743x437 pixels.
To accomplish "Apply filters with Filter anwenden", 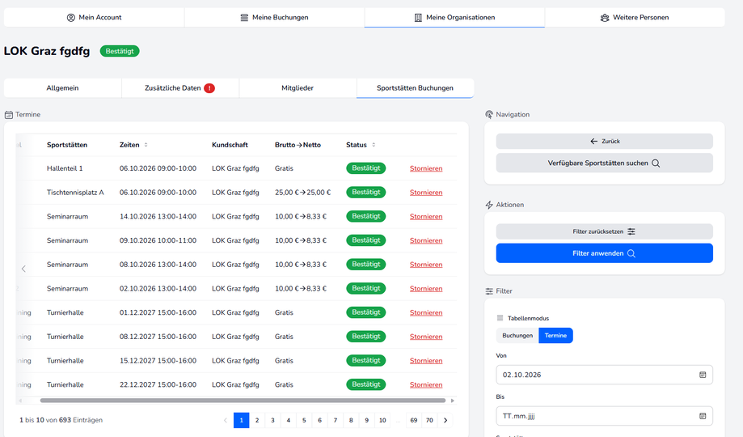I will click(x=605, y=253).
